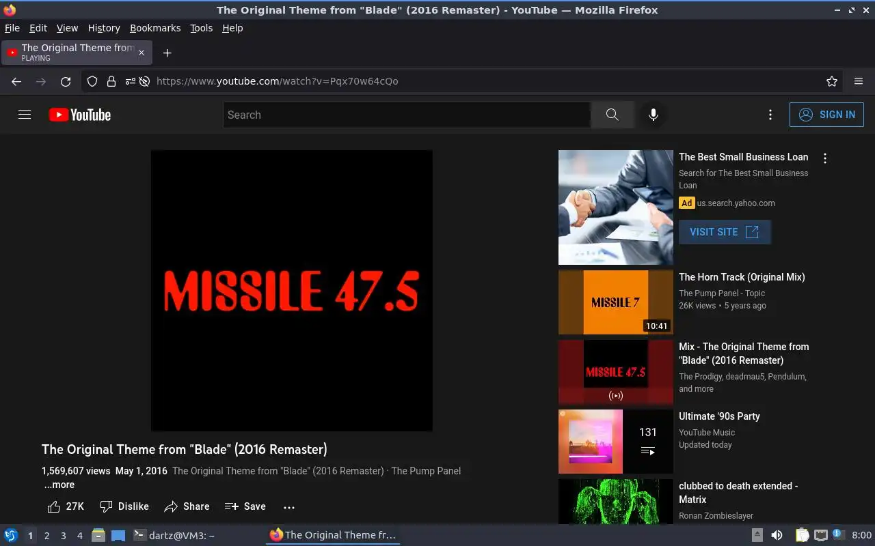
Task: Click the YouTube URL in the address bar
Action: click(x=277, y=81)
